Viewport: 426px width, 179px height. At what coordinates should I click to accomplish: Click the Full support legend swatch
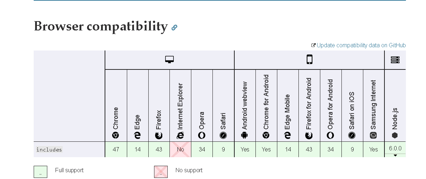click(40, 172)
